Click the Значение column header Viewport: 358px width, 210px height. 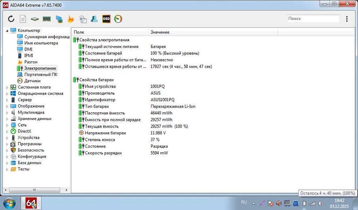point(213,32)
